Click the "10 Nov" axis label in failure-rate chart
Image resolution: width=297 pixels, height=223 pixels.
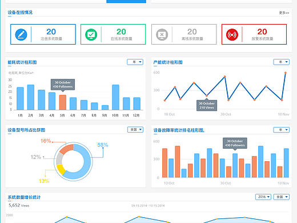[283, 183]
